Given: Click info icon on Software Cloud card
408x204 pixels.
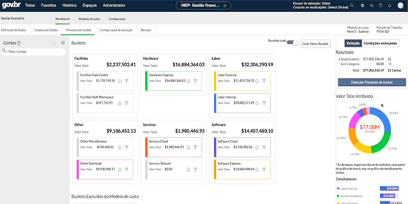Looking at the screenshot, I should pyautogui.click(x=257, y=147).
